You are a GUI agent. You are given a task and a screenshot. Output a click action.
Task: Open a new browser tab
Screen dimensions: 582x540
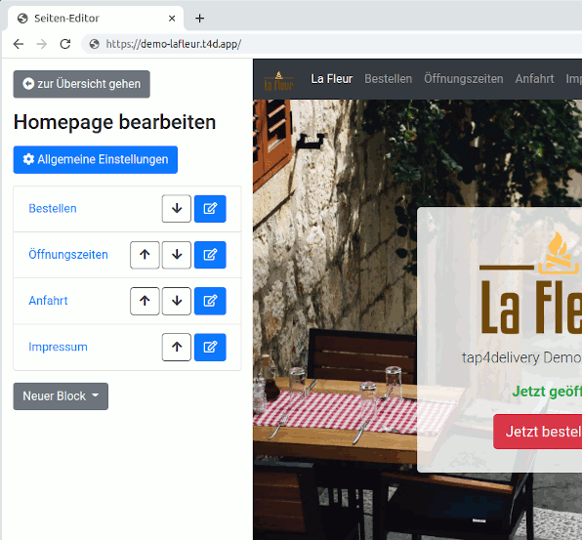(199, 19)
